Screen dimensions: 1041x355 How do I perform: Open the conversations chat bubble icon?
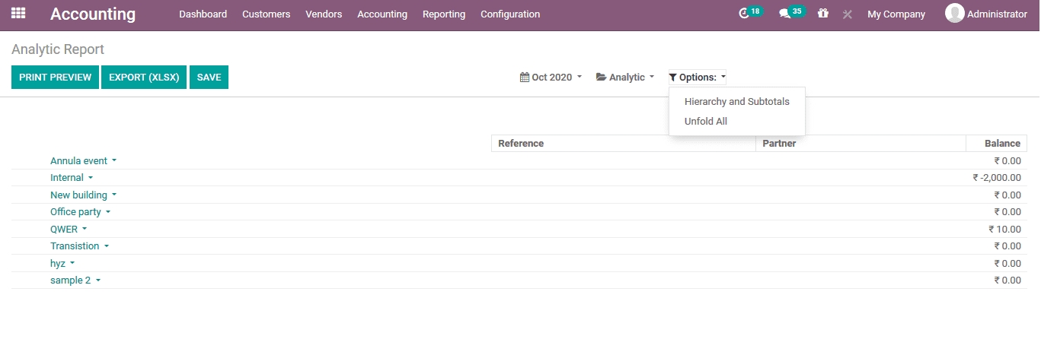coord(785,14)
